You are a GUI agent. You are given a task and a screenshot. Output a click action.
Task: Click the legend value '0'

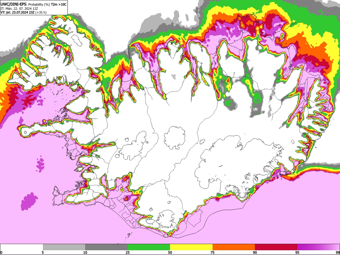point(1,252)
